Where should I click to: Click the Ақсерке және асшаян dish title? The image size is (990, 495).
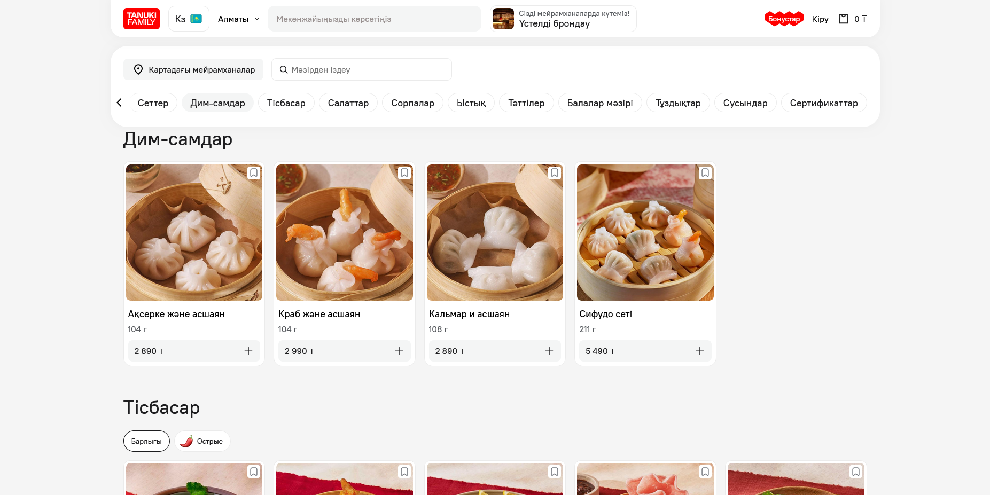click(x=176, y=314)
